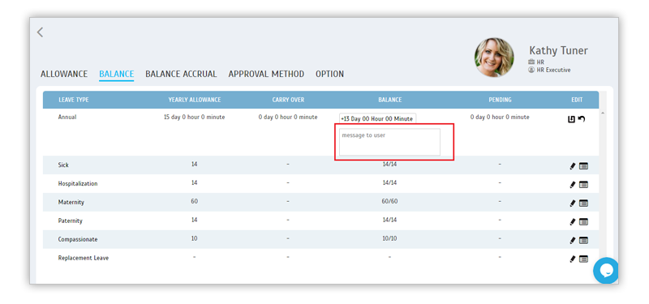Screen dimensions: 649x304
Task: Click the scrollbar up arrow of table
Action: [x=602, y=113]
